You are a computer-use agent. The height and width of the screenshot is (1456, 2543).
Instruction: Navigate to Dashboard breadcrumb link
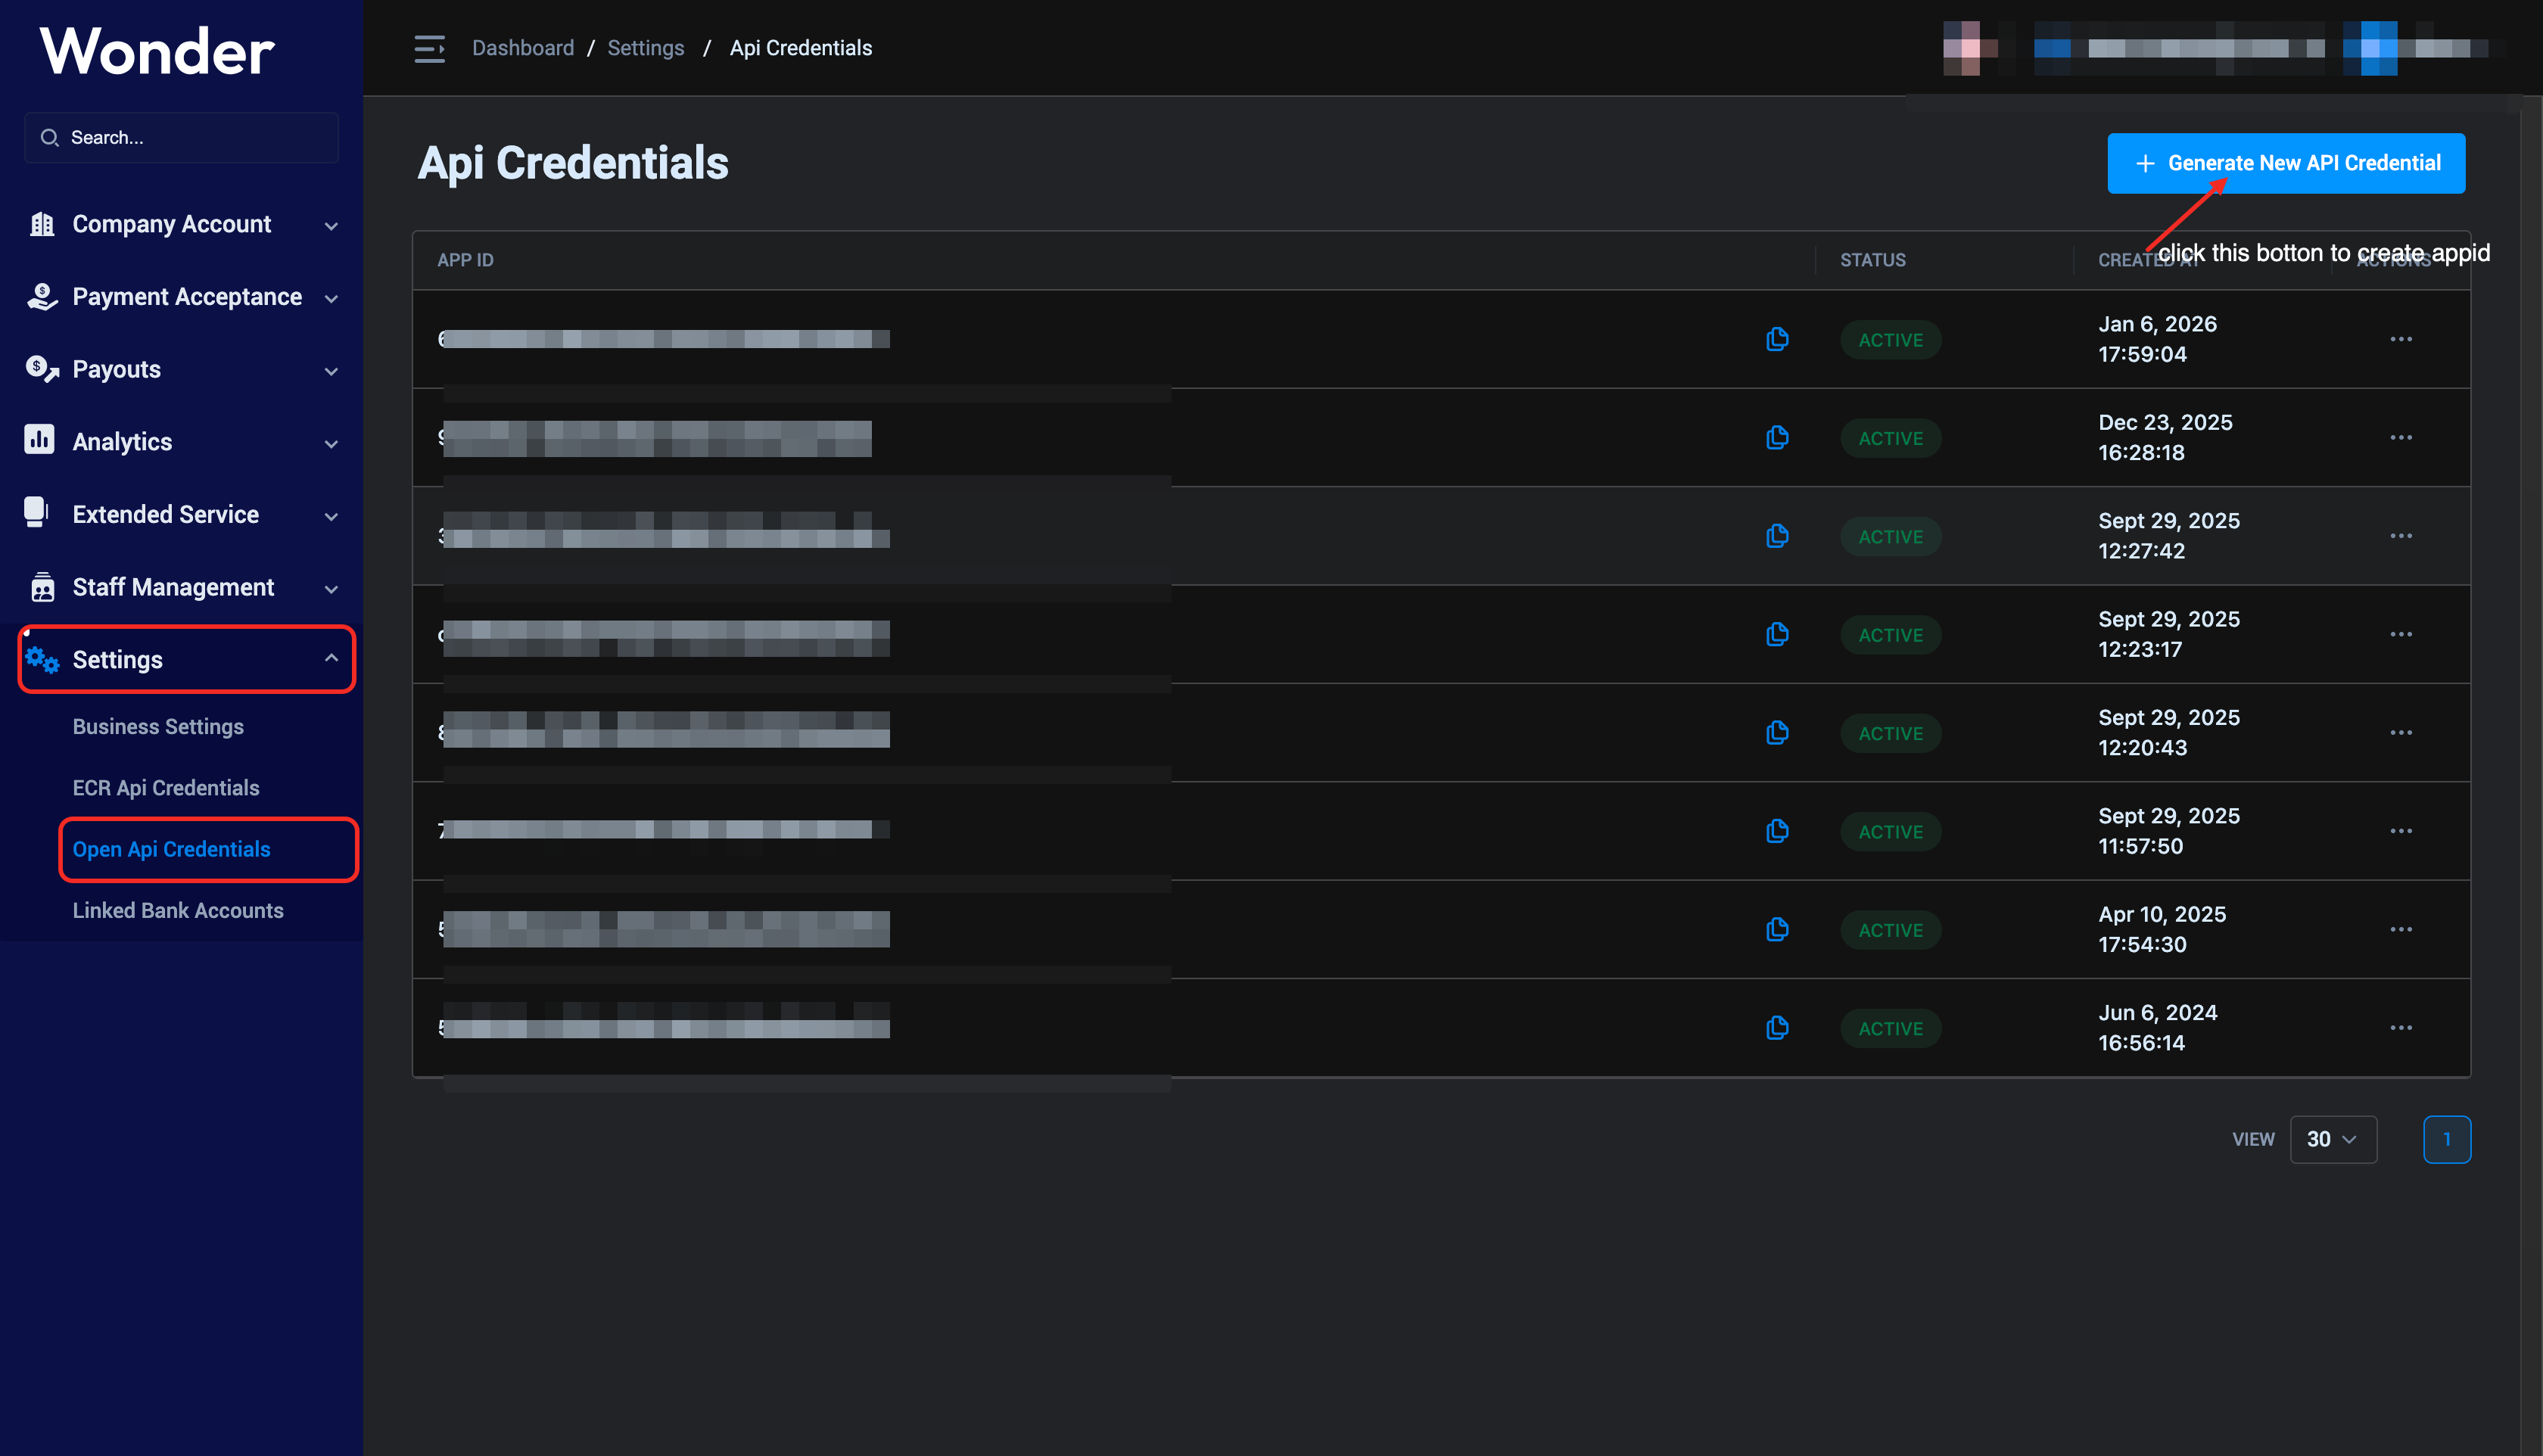coord(522,48)
